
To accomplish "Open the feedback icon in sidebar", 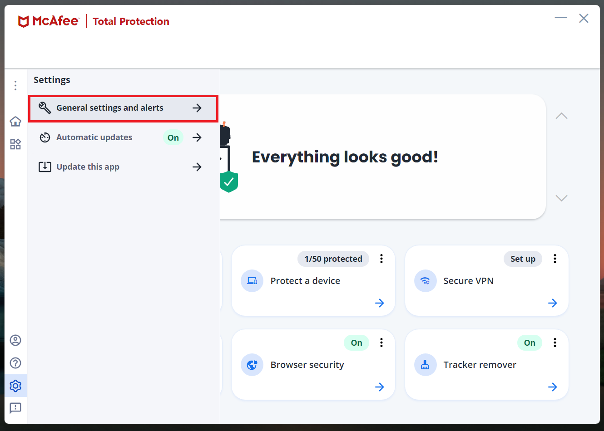I will [x=15, y=408].
